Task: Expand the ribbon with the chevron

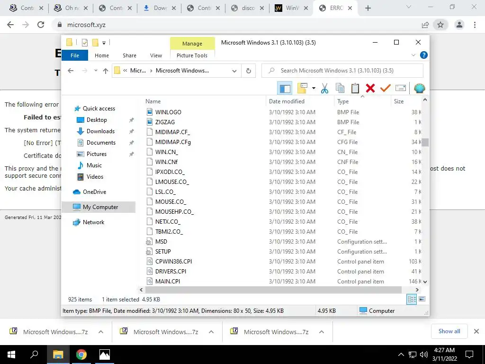Action: click(x=413, y=55)
